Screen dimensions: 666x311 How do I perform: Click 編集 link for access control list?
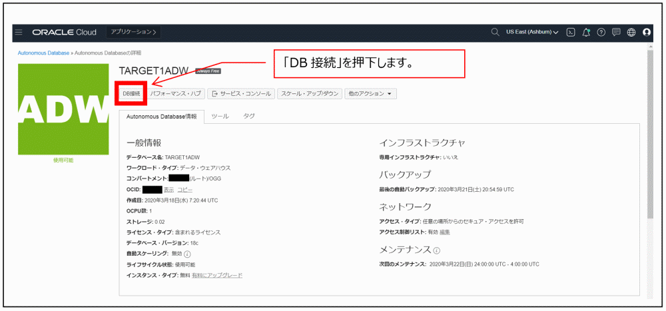(x=445, y=232)
